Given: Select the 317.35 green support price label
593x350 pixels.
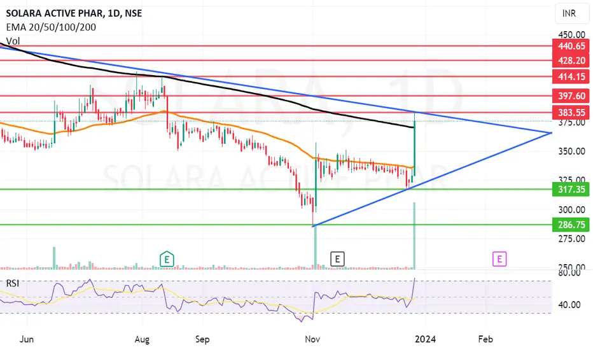Looking at the screenshot, I should point(571,189).
